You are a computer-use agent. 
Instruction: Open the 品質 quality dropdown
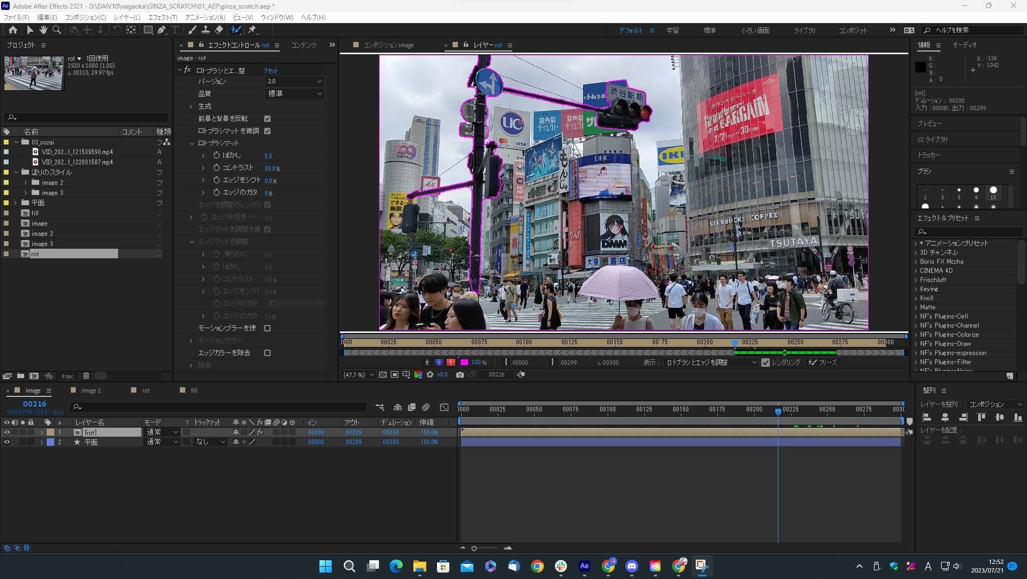pyautogui.click(x=294, y=93)
